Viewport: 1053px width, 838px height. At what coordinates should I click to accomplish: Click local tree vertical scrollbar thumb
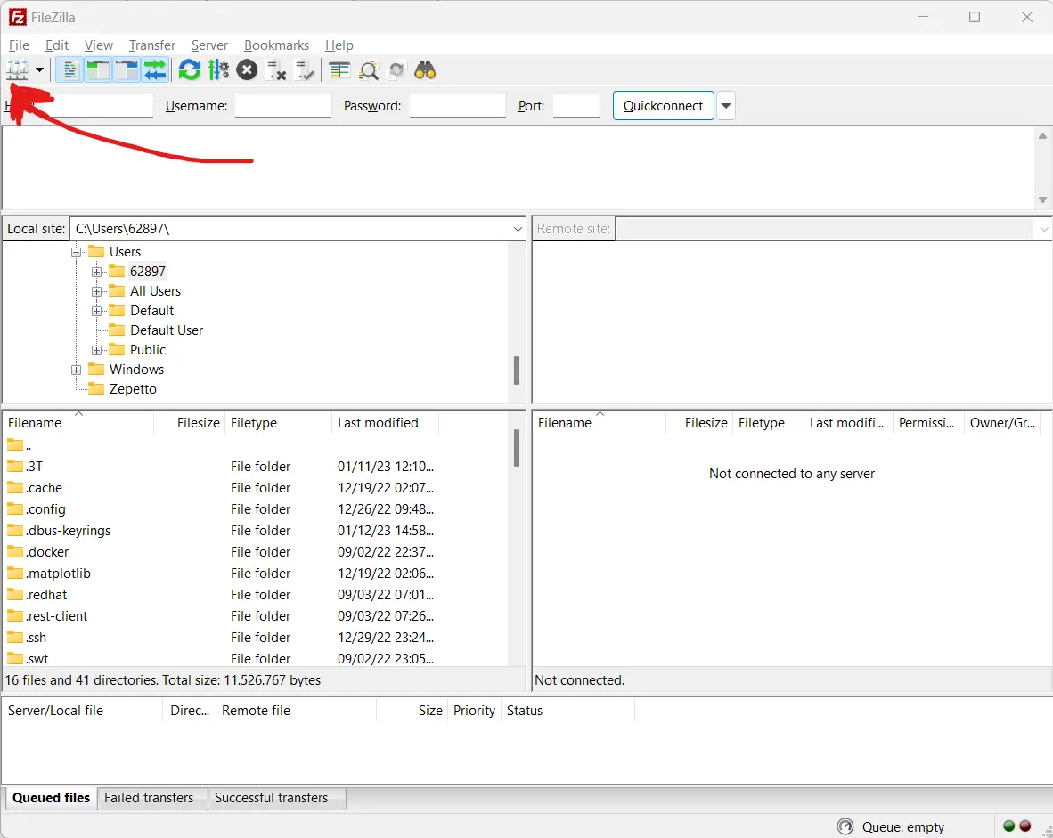[517, 370]
